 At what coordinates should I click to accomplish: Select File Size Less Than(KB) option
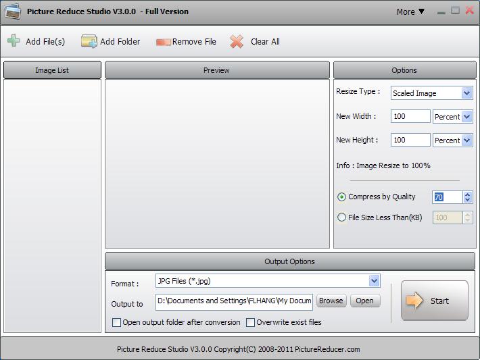341,217
